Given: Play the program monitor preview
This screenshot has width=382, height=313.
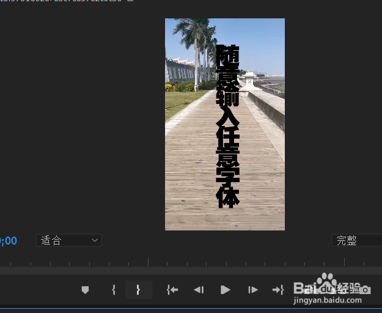Looking at the screenshot, I should click(x=225, y=290).
